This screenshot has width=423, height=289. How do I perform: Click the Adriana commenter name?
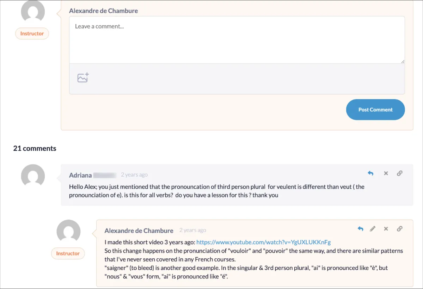point(80,175)
